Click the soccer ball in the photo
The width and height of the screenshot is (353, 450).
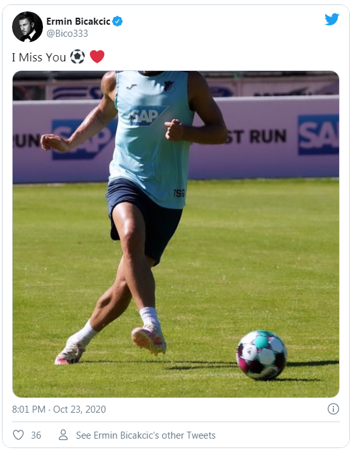coord(261,355)
